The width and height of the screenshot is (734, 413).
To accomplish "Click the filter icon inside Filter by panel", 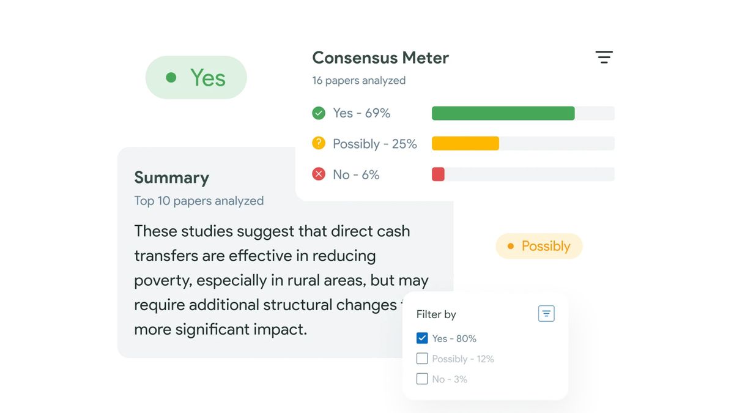I will coord(546,313).
